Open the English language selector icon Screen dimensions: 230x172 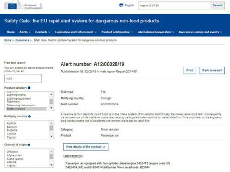pyautogui.click(x=121, y=6)
